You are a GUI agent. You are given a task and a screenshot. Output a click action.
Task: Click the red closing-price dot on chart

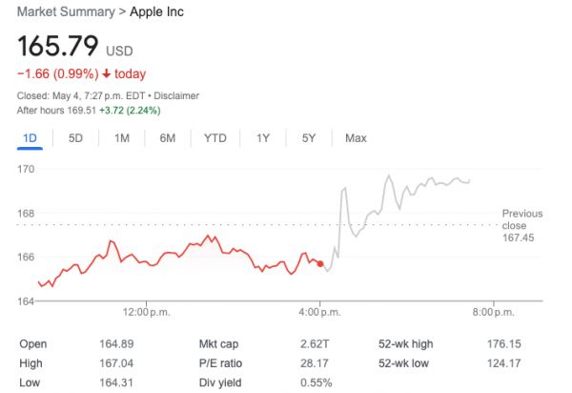[x=320, y=263]
